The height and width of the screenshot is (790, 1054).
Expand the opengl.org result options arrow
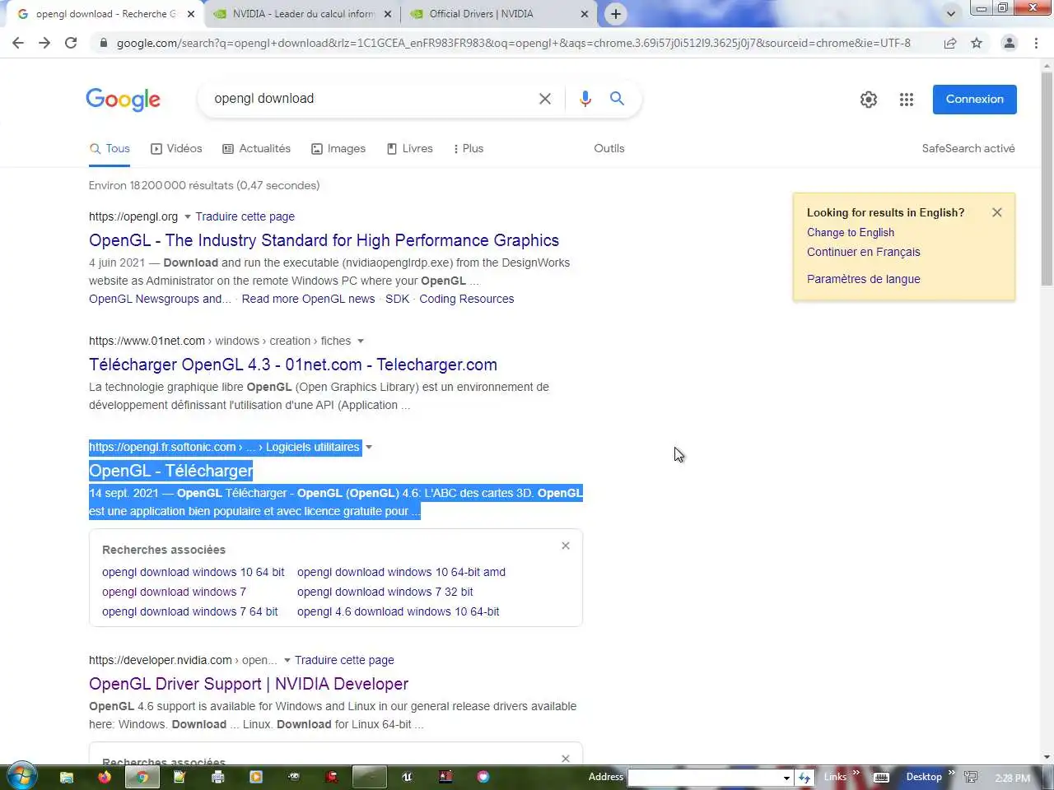click(188, 216)
